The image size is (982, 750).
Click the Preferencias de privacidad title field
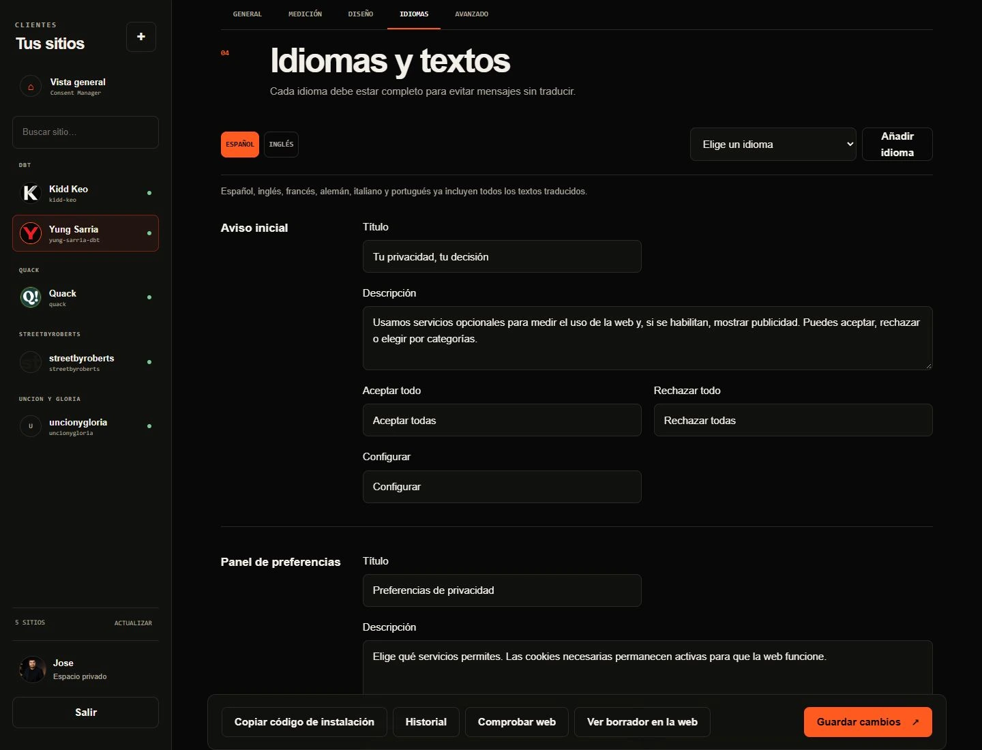point(502,590)
